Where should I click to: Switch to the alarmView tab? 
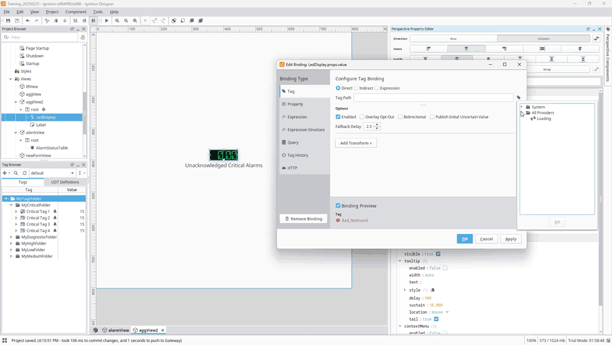[x=116, y=330]
